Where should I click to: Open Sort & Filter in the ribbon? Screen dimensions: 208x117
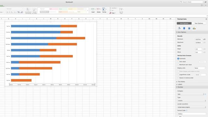(x=121, y=11)
